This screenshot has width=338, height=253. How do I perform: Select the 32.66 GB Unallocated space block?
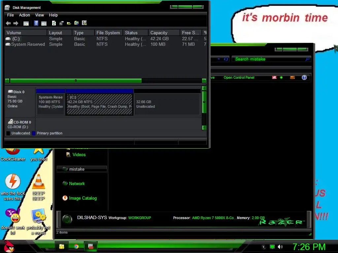167,102
